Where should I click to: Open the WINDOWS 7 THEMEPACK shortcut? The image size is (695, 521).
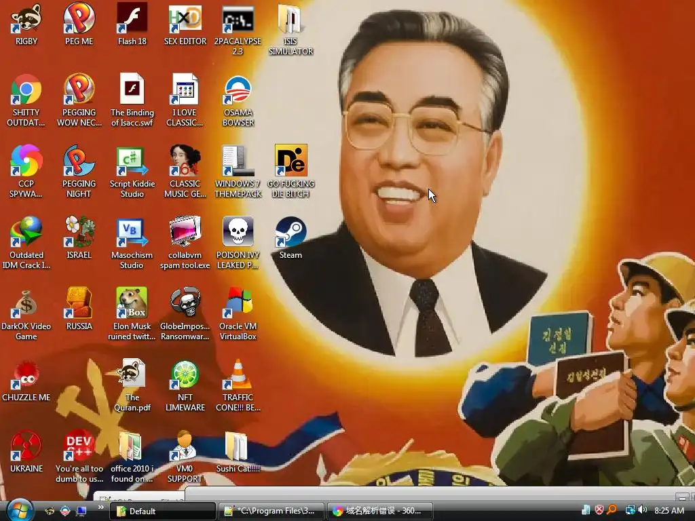(238, 172)
